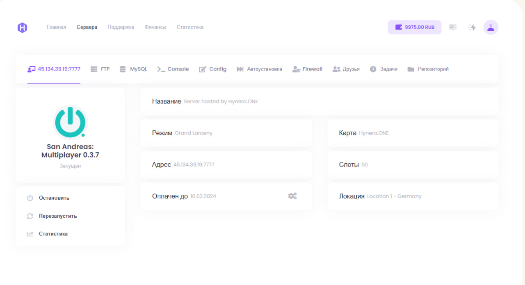Open the Автоустановка tab
The image size is (525, 285).
pyautogui.click(x=260, y=69)
